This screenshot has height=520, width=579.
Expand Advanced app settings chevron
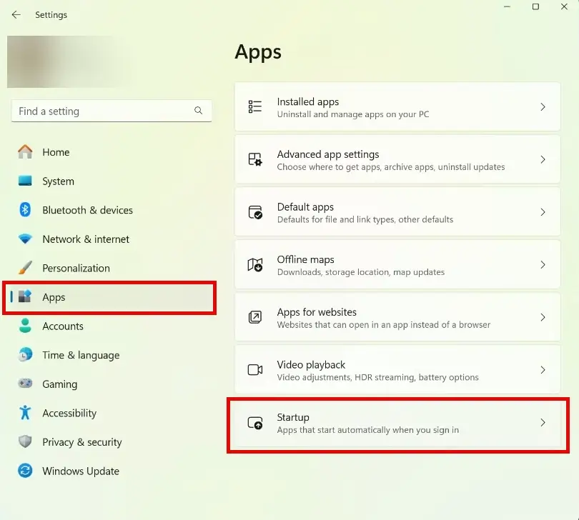(543, 159)
